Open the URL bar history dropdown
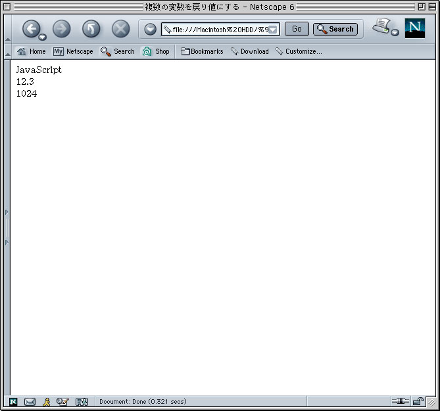The image size is (440, 411). point(273,29)
